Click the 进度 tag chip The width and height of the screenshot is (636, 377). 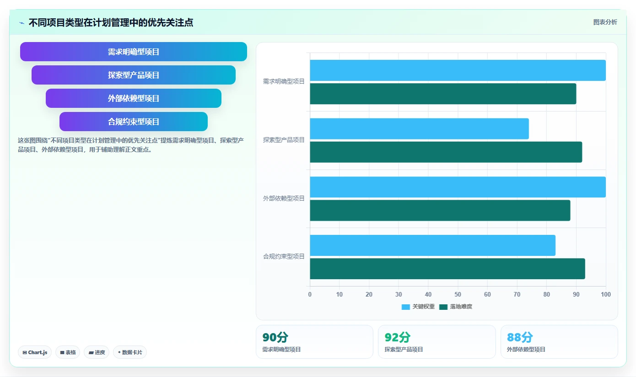[x=97, y=352]
